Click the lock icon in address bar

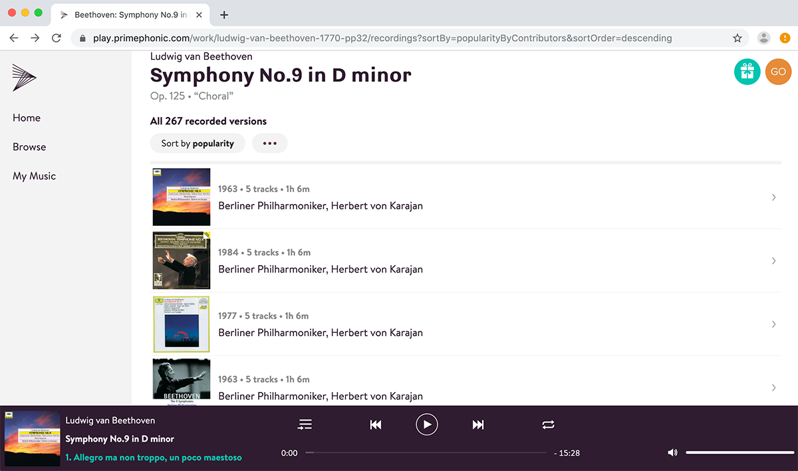click(83, 39)
